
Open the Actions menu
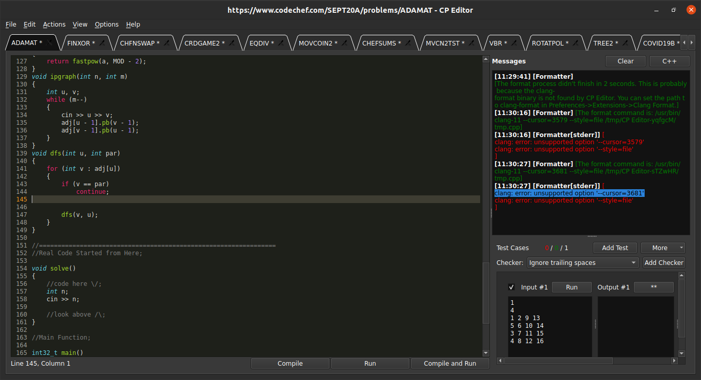coord(54,24)
